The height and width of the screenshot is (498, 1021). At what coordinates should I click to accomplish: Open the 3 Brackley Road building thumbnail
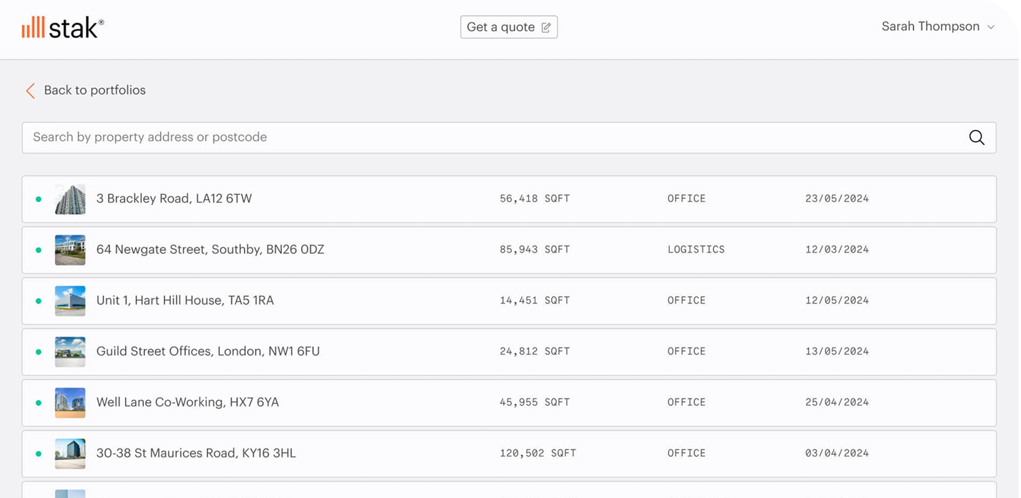coord(70,199)
